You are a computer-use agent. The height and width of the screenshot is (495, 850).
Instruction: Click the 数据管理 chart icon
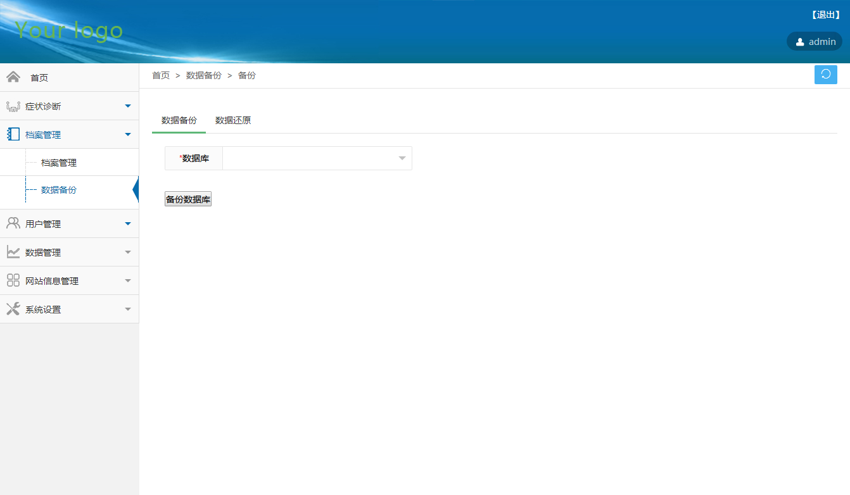pyautogui.click(x=13, y=252)
